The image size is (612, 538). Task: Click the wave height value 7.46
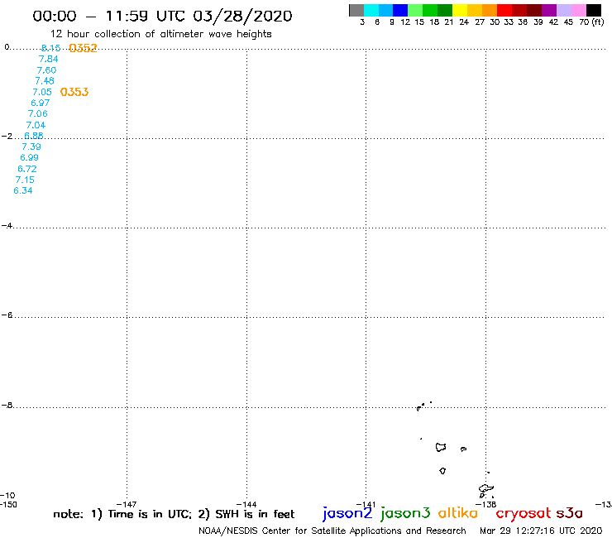pyautogui.click(x=45, y=81)
